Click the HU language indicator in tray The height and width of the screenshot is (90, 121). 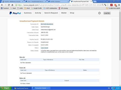[109, 88]
